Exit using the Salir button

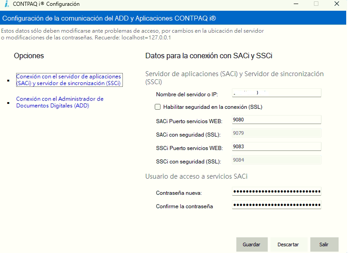click(x=324, y=244)
